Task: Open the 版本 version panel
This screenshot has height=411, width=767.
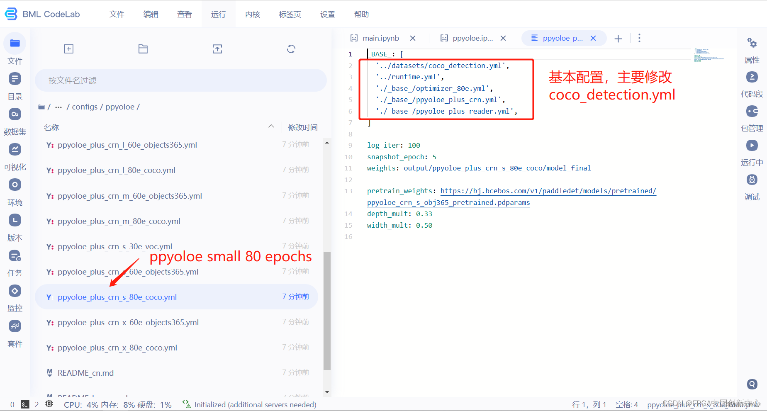Action: point(15,220)
